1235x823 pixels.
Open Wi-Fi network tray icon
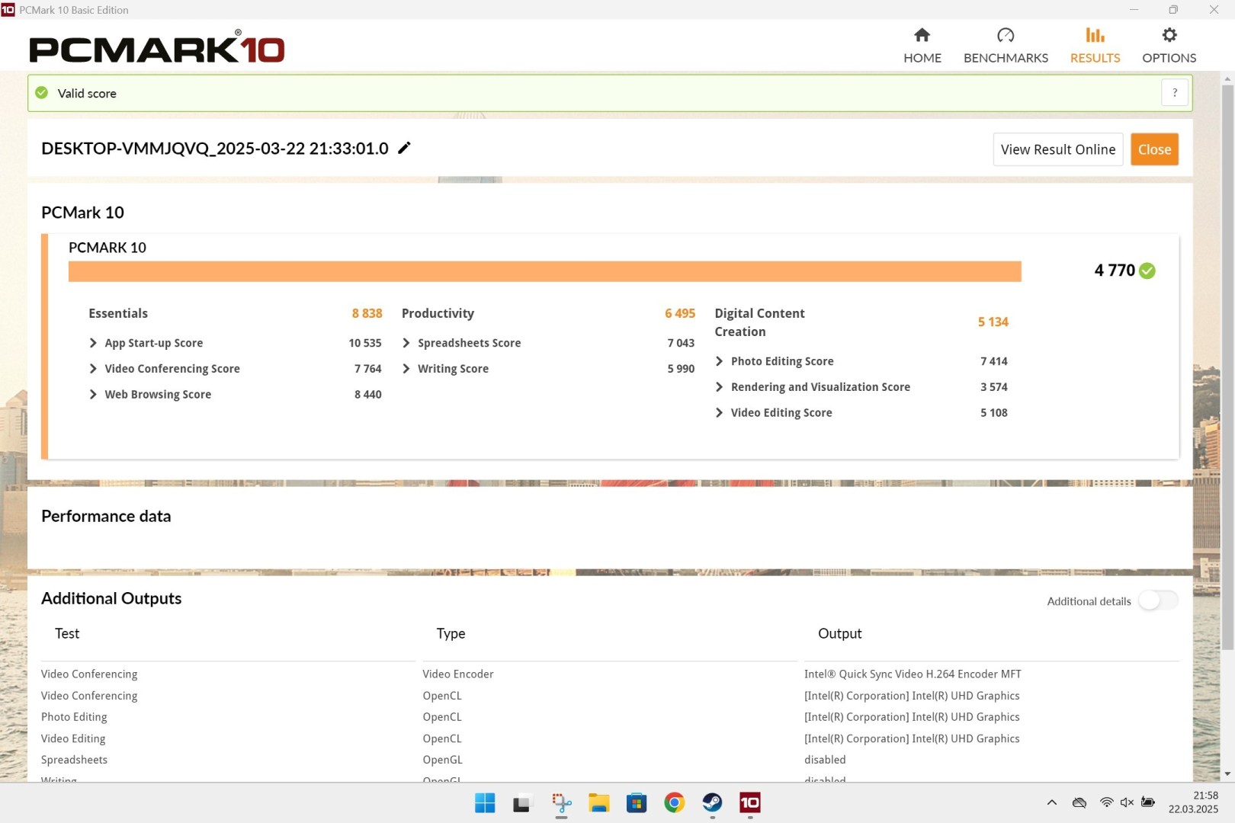point(1106,802)
